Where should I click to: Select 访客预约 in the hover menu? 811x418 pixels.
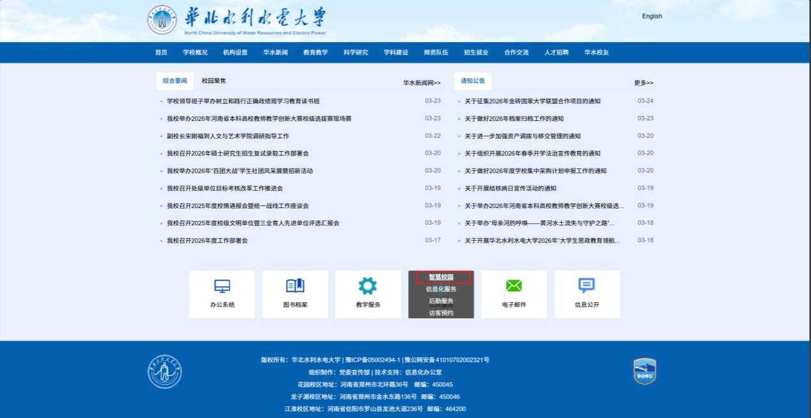coord(441,313)
